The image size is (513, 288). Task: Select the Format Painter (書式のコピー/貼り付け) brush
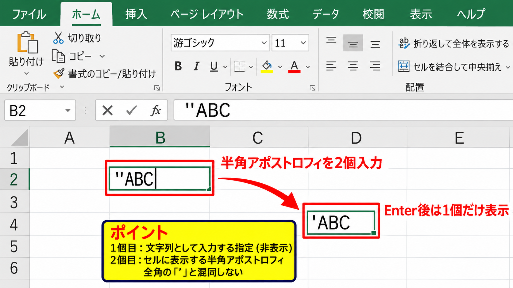(59, 73)
